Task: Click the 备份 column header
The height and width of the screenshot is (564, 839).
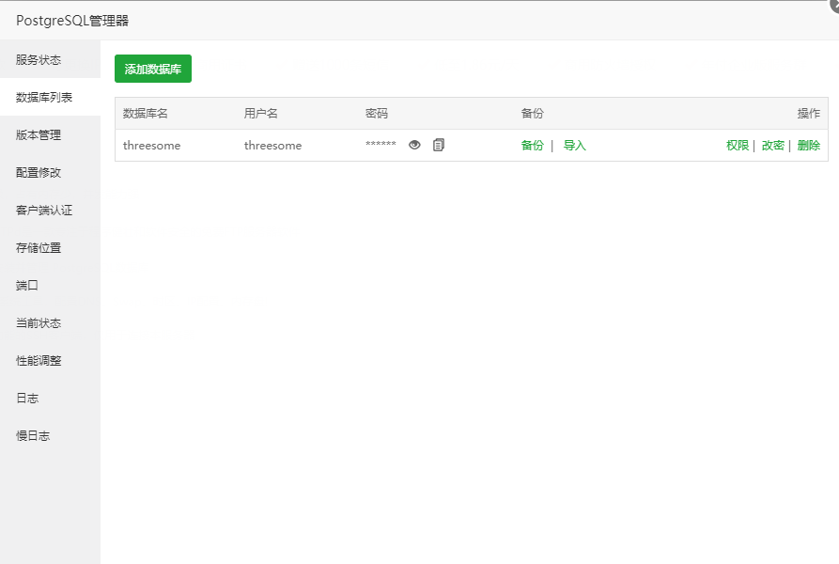Action: pyautogui.click(x=532, y=113)
